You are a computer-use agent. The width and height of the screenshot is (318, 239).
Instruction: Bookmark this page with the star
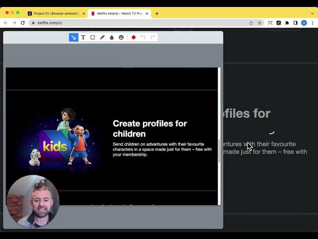259,23
